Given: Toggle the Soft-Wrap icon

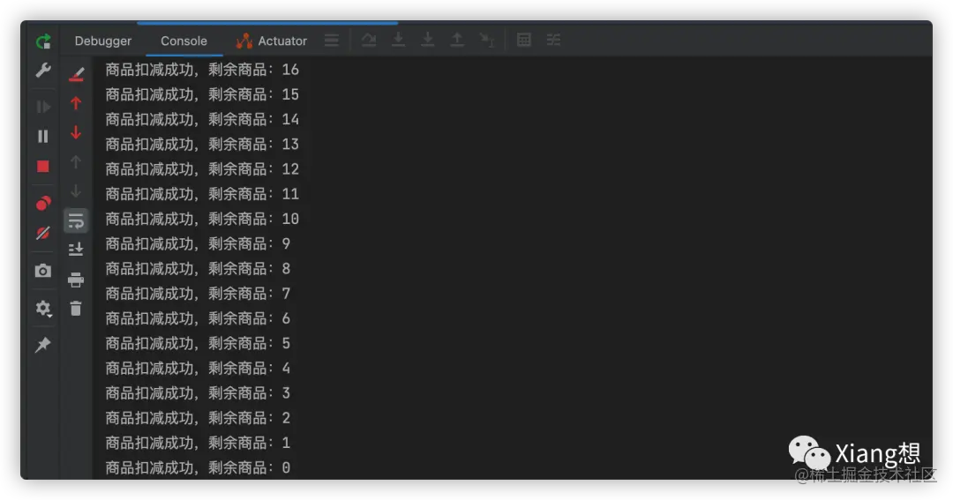Looking at the screenshot, I should click(x=76, y=220).
